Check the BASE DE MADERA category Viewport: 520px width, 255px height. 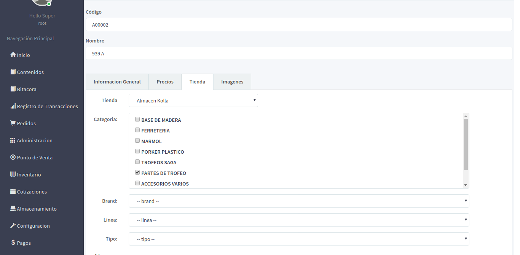(137, 120)
